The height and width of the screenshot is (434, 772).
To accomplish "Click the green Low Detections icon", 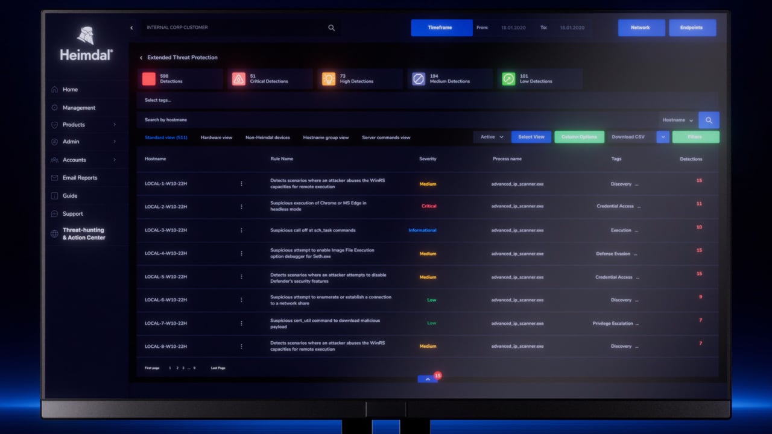I will (508, 79).
